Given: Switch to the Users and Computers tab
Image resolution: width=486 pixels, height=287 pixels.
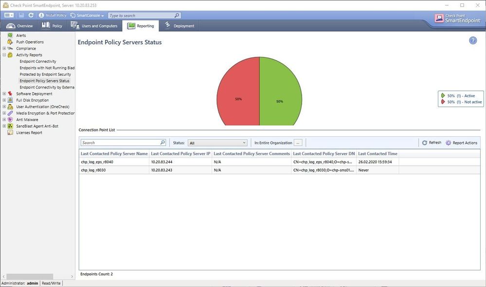Looking at the screenshot, I should coord(94,26).
